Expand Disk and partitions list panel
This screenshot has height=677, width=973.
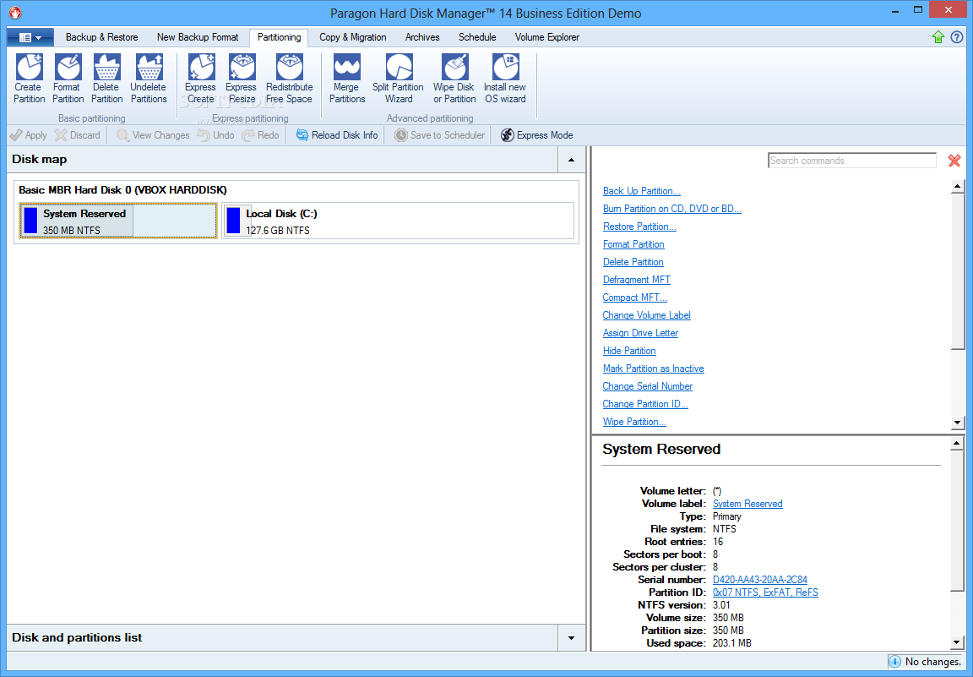[x=571, y=638]
